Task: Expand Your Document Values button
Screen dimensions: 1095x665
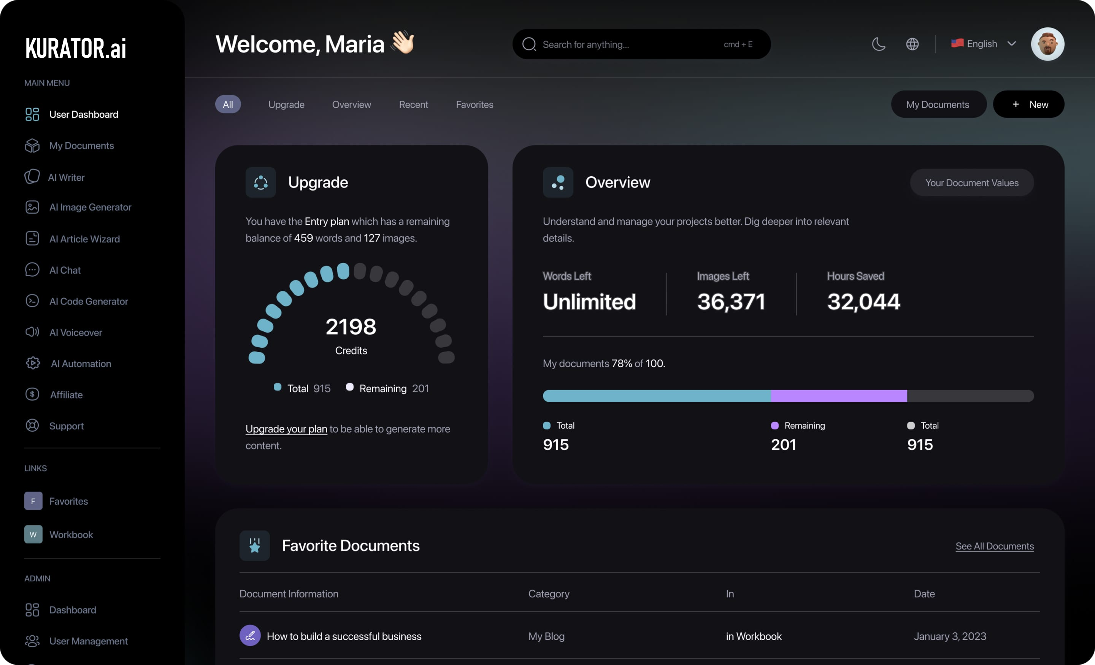Action: click(x=971, y=182)
